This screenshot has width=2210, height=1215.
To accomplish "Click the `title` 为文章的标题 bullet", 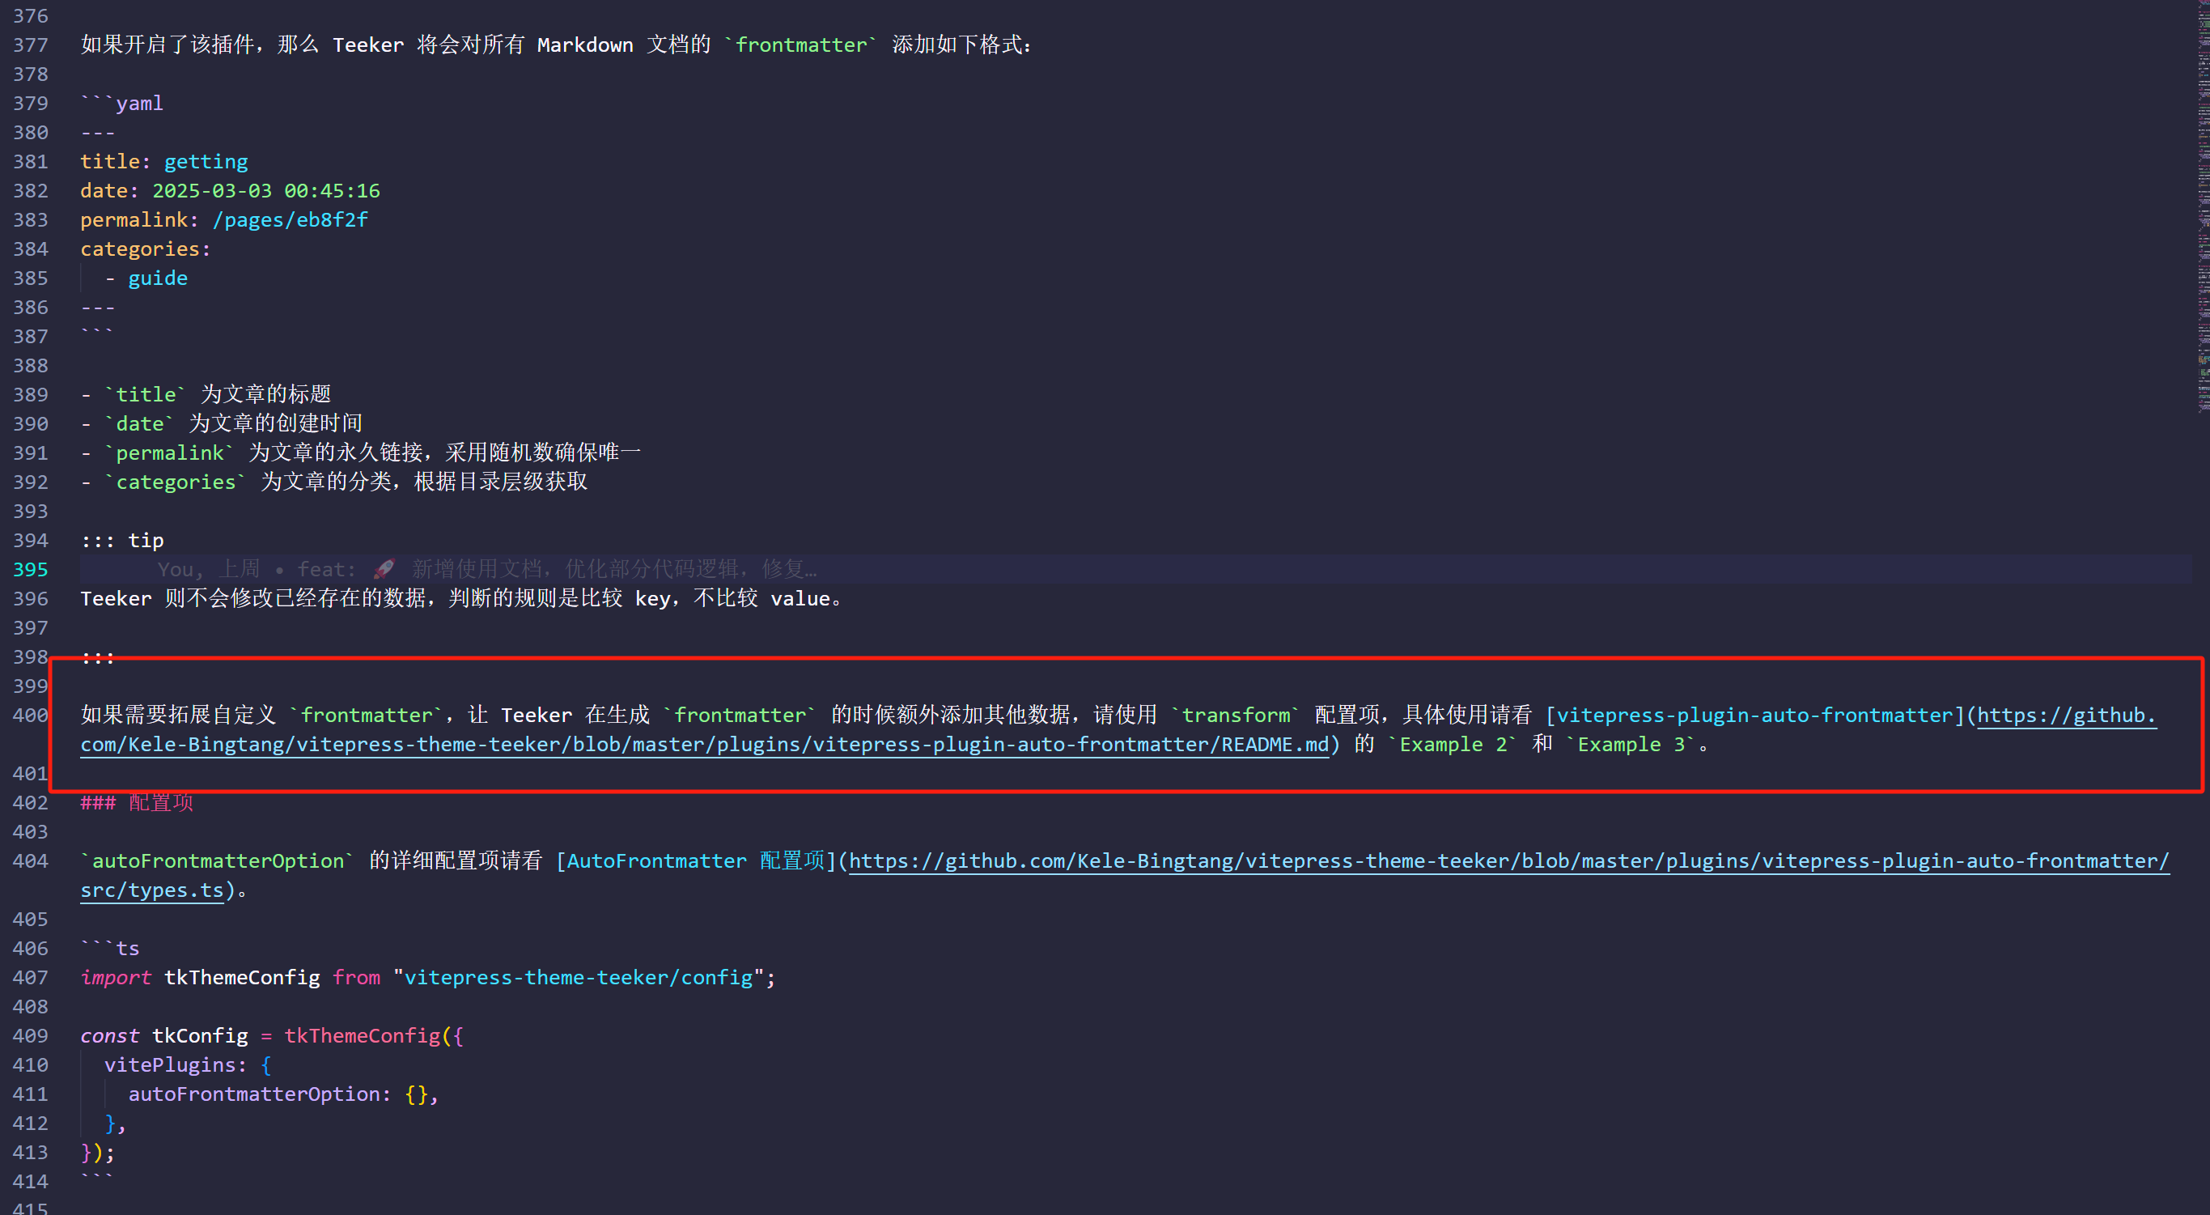I will [206, 394].
